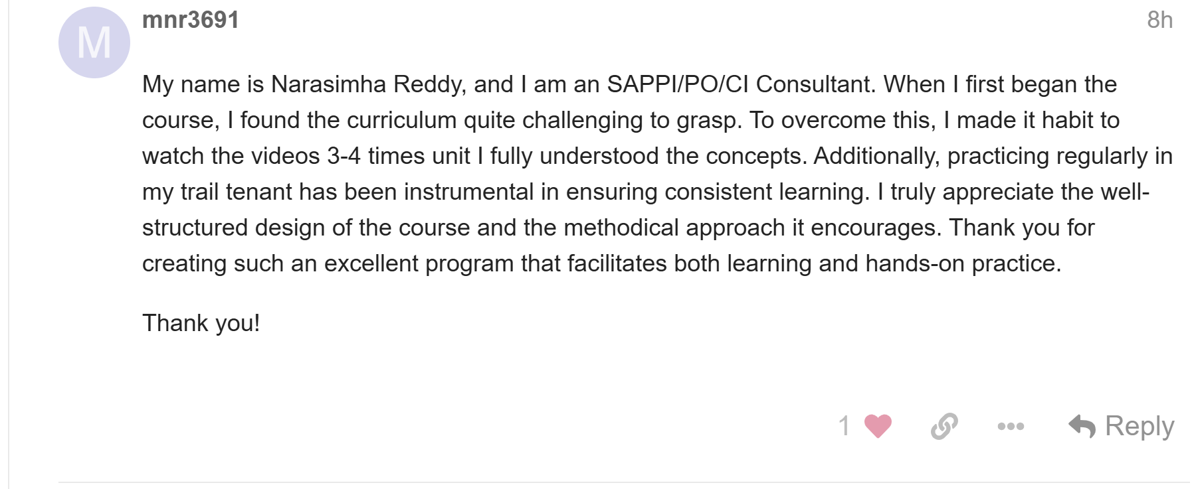Click the name 'Narasimha Reddy' in the post

click(369, 84)
